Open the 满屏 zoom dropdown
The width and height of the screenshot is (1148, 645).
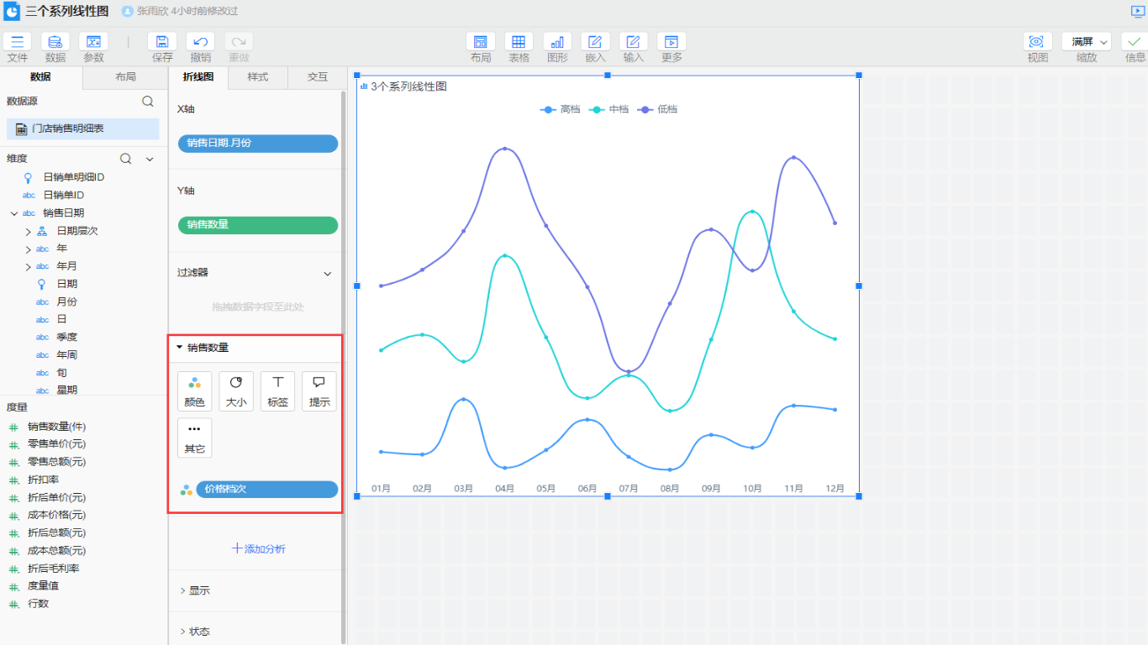1086,42
